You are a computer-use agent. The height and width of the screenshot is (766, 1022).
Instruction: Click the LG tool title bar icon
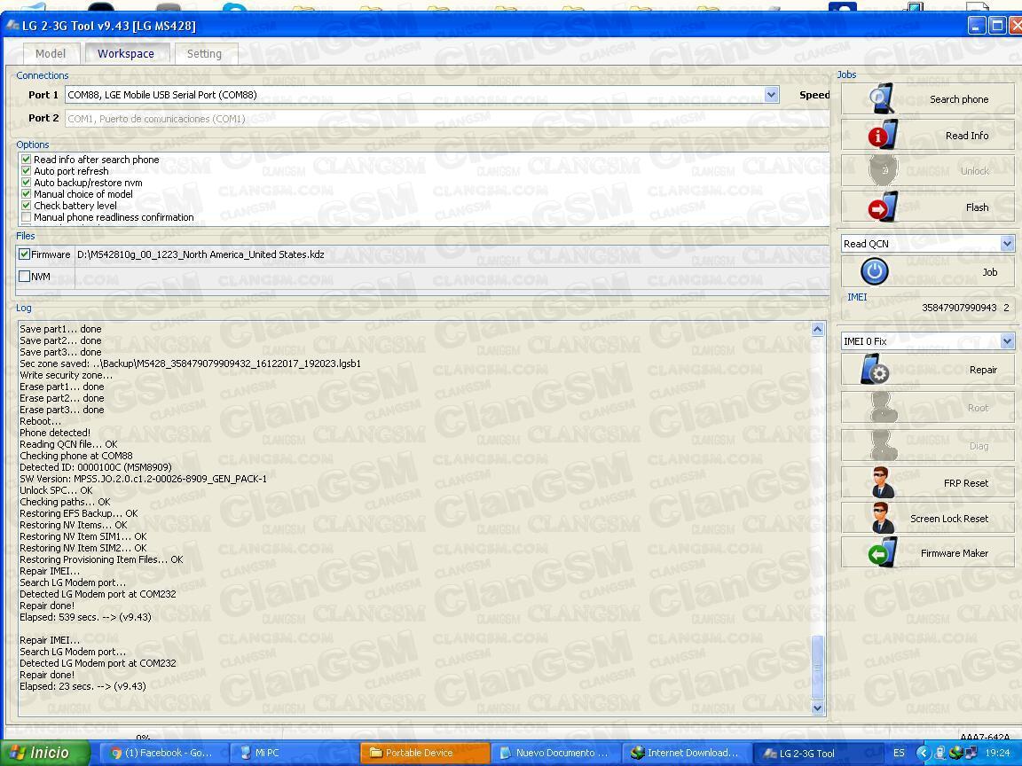click(x=12, y=26)
